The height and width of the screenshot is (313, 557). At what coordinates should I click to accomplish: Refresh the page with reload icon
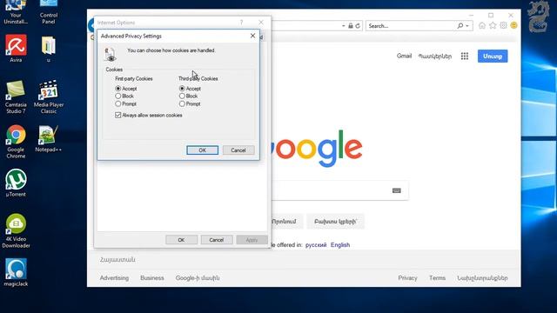tap(358, 26)
